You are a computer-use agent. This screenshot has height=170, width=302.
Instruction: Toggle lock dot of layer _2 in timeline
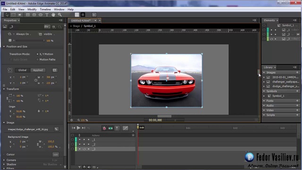coord(89,144)
